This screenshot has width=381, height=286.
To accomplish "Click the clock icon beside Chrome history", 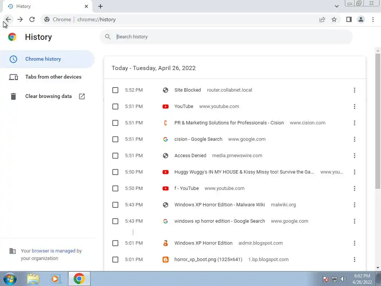I will tap(13, 59).
